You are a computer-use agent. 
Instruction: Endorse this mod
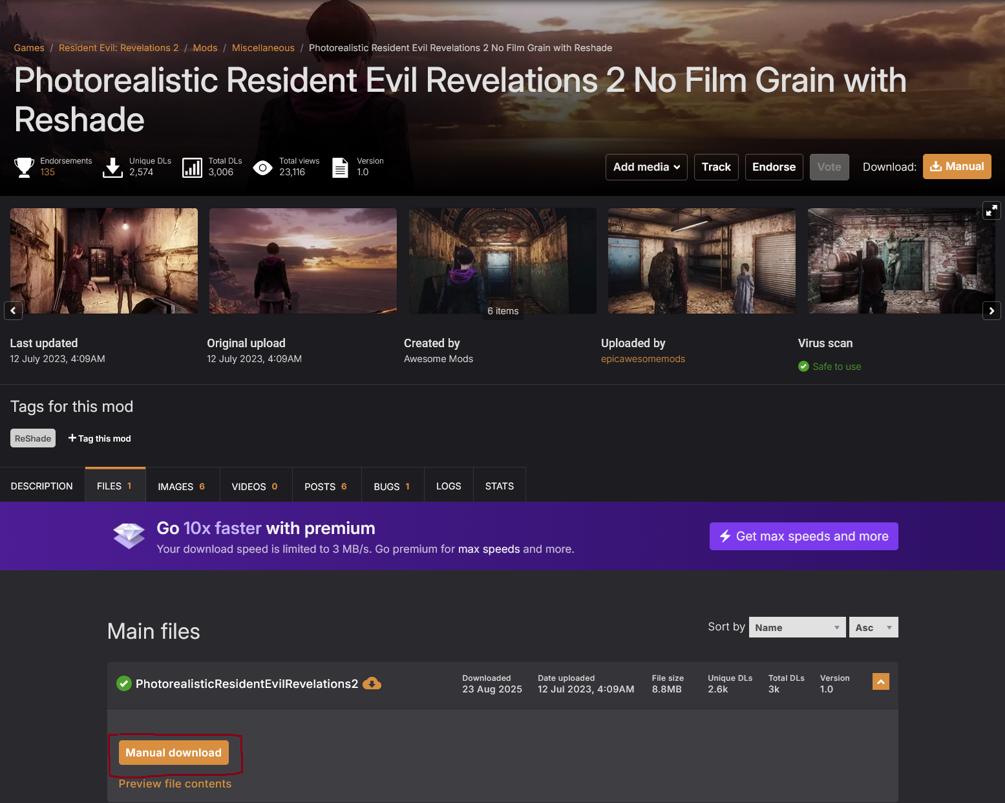774,167
